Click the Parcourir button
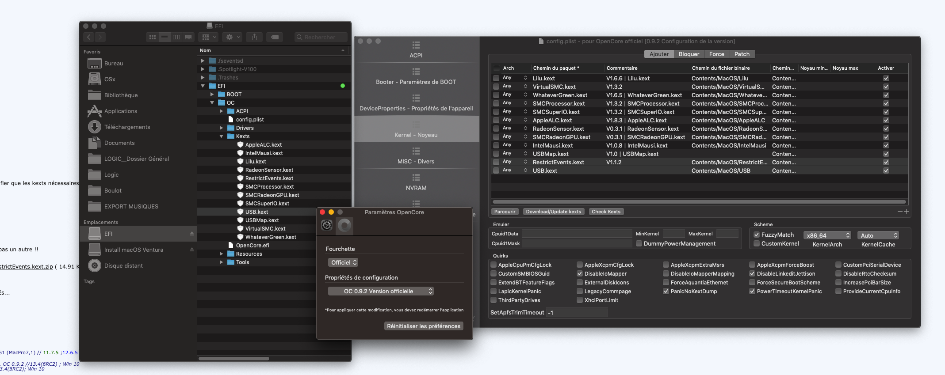This screenshot has width=945, height=375. [x=505, y=212]
